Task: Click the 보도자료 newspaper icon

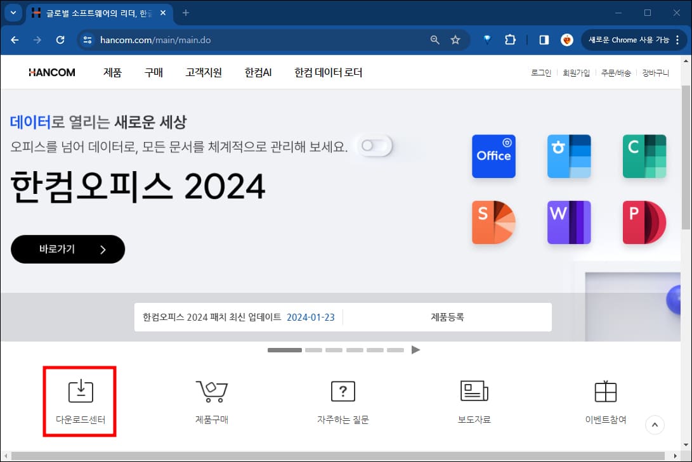Action: point(474,391)
